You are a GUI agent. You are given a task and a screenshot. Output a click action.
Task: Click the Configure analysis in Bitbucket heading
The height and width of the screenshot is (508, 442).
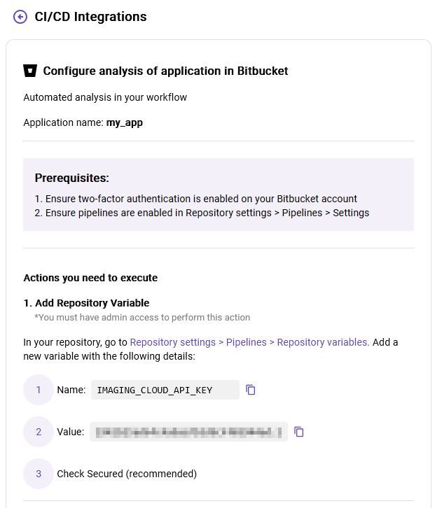tap(165, 71)
